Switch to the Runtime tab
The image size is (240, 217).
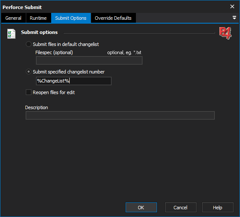pyautogui.click(x=38, y=18)
